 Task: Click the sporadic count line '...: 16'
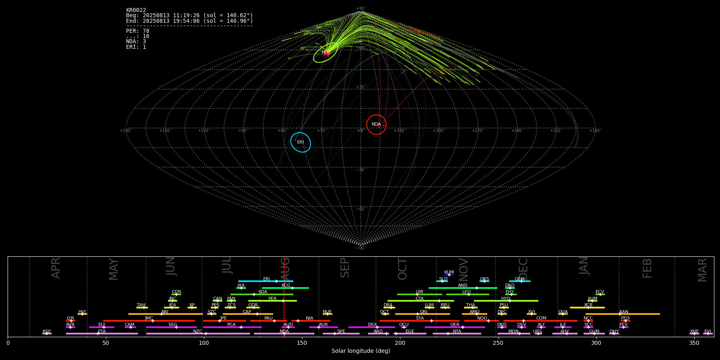138,36
